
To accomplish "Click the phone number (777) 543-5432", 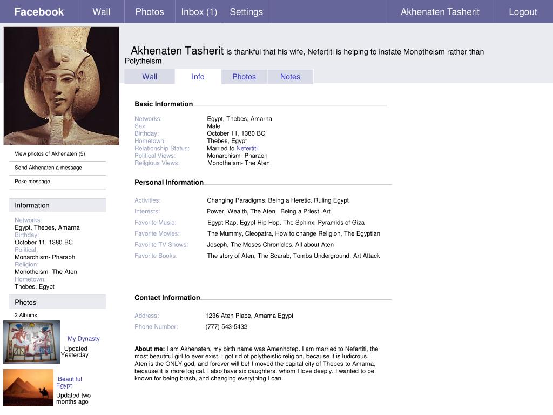I will pyautogui.click(x=226, y=327).
